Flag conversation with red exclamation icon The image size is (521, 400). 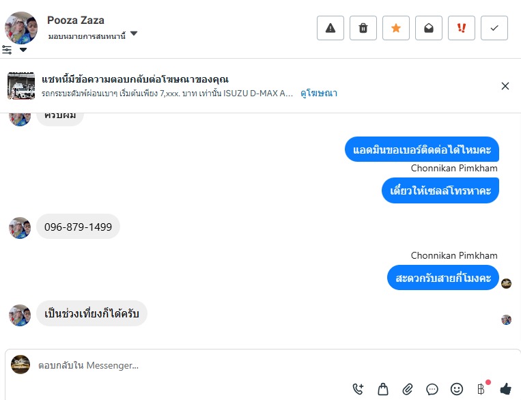(x=462, y=28)
